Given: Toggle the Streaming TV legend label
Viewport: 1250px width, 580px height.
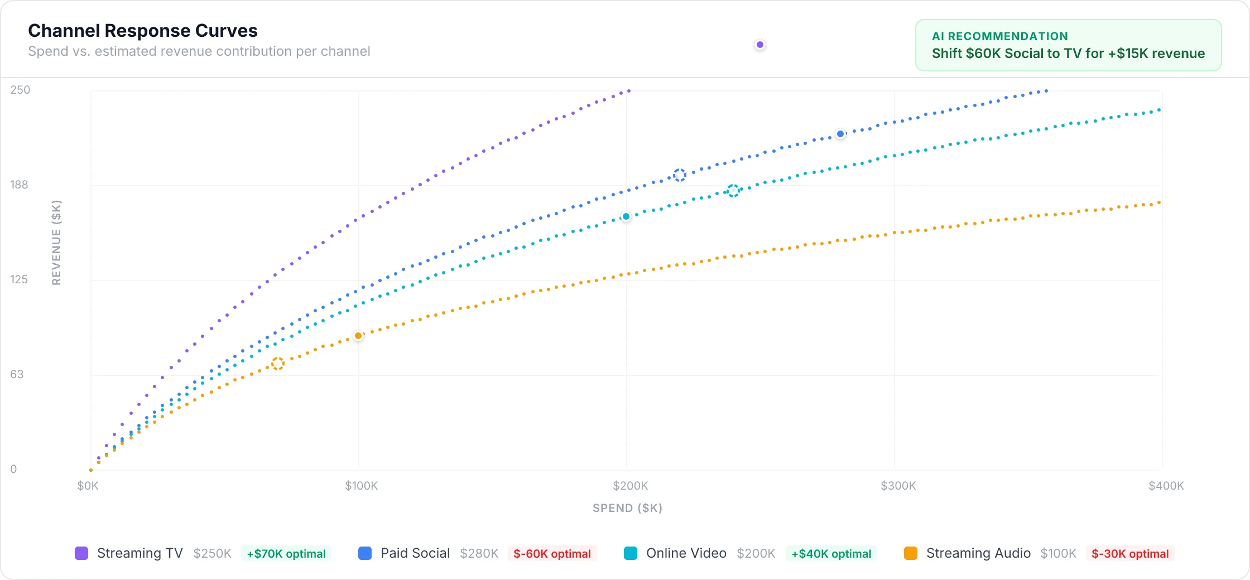Looking at the screenshot, I should 140,553.
